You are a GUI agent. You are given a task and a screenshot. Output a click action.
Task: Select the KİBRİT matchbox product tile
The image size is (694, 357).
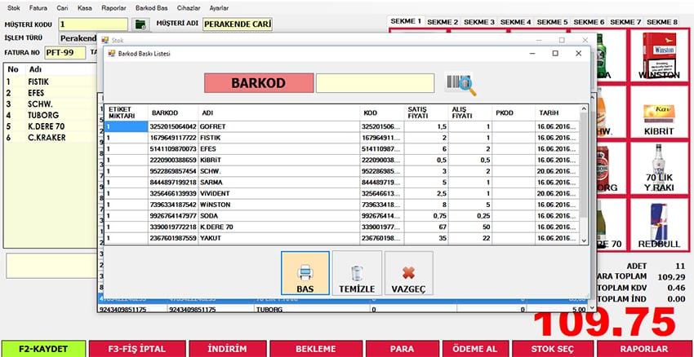tap(659, 112)
